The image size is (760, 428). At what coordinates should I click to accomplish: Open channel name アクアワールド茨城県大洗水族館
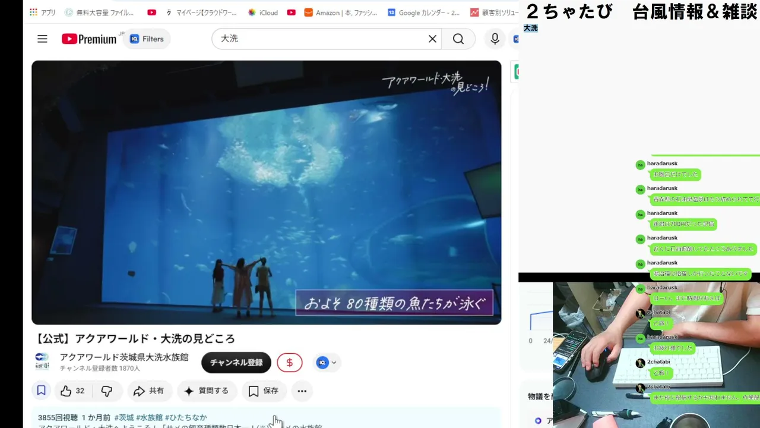click(x=124, y=357)
